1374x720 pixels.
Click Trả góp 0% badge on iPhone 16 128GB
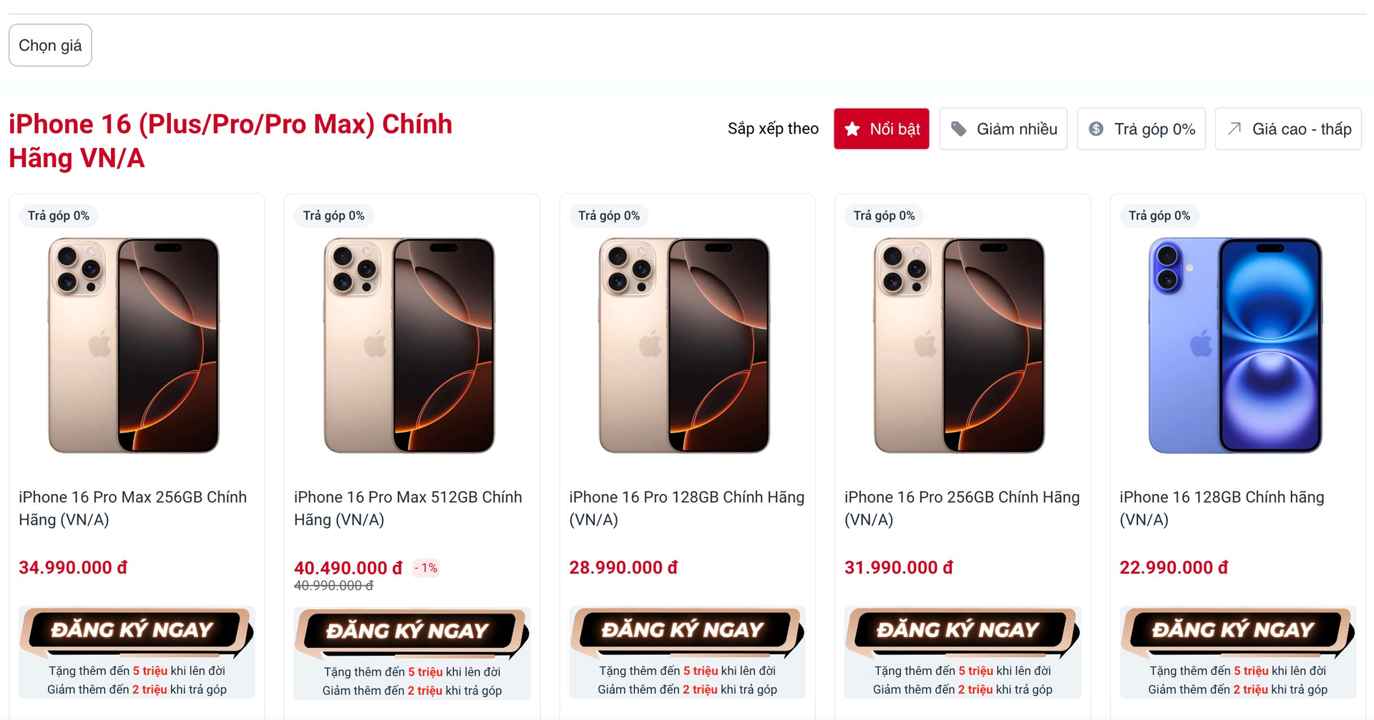click(x=1159, y=216)
